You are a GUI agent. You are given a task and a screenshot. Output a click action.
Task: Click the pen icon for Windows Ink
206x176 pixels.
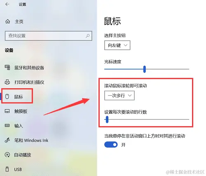click(7, 140)
